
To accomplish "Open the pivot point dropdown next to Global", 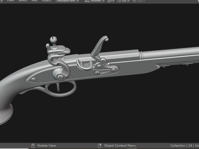I will (111, 1).
